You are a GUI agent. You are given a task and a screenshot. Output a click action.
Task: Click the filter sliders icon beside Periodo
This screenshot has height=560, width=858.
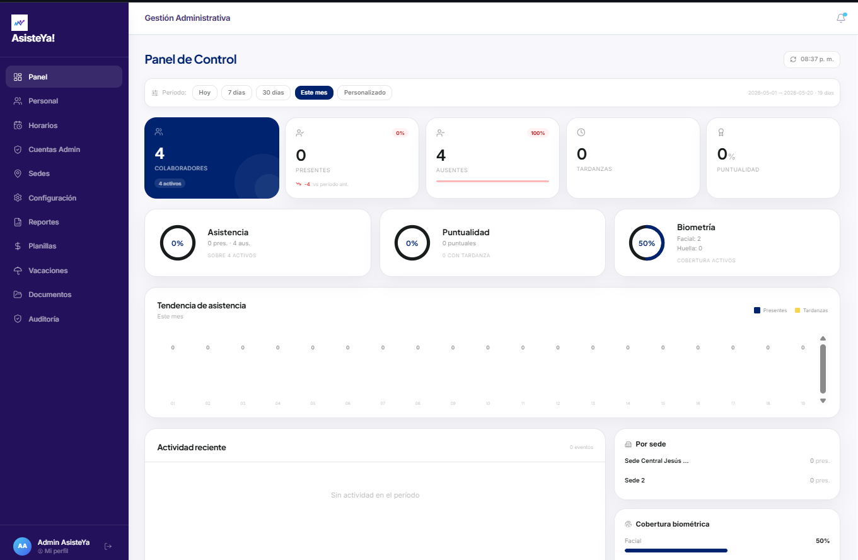155,93
